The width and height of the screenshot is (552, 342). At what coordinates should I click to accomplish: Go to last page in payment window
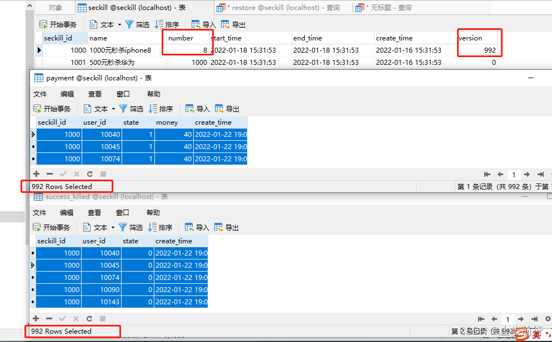[x=541, y=175]
